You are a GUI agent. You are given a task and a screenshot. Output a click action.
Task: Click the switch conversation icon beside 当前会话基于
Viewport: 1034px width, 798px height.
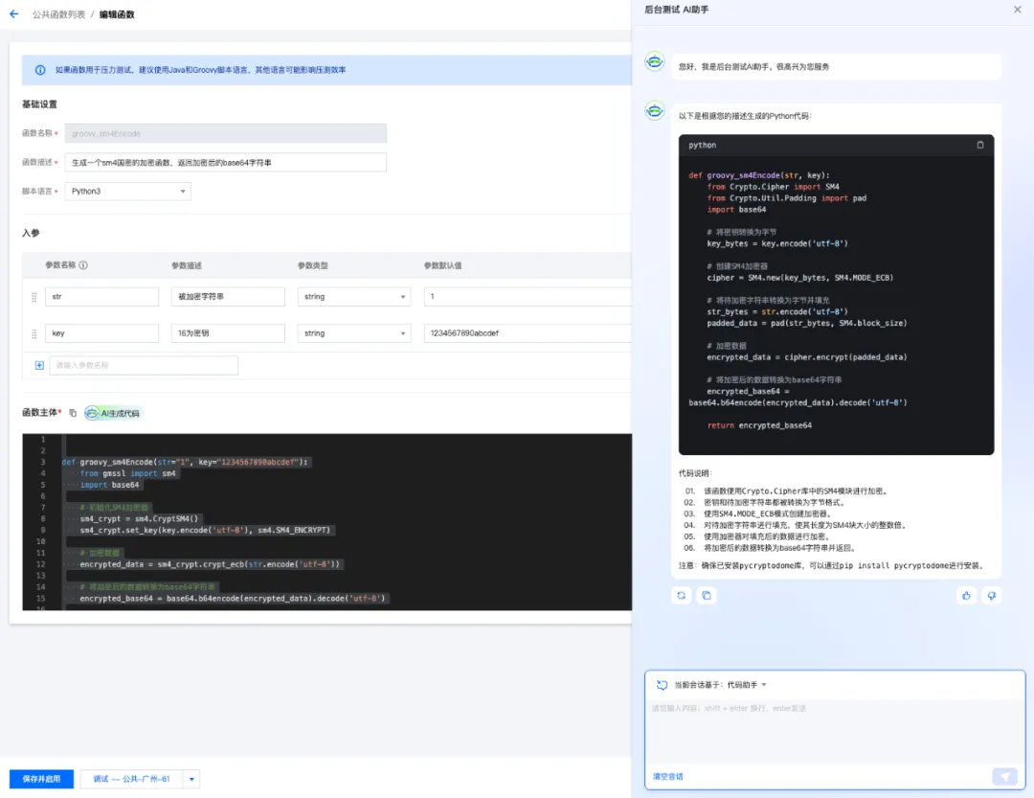pyautogui.click(x=663, y=685)
